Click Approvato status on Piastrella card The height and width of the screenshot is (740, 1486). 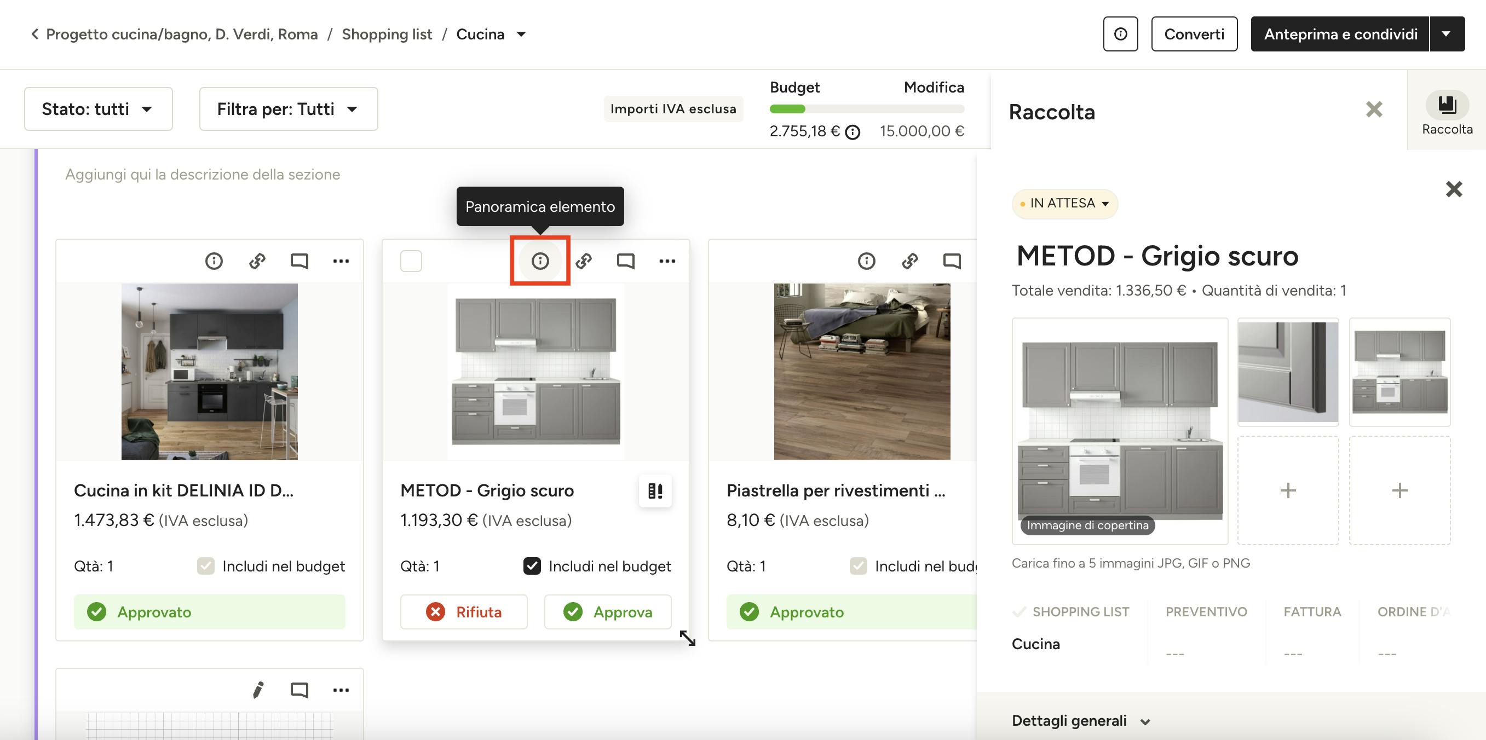tap(851, 611)
